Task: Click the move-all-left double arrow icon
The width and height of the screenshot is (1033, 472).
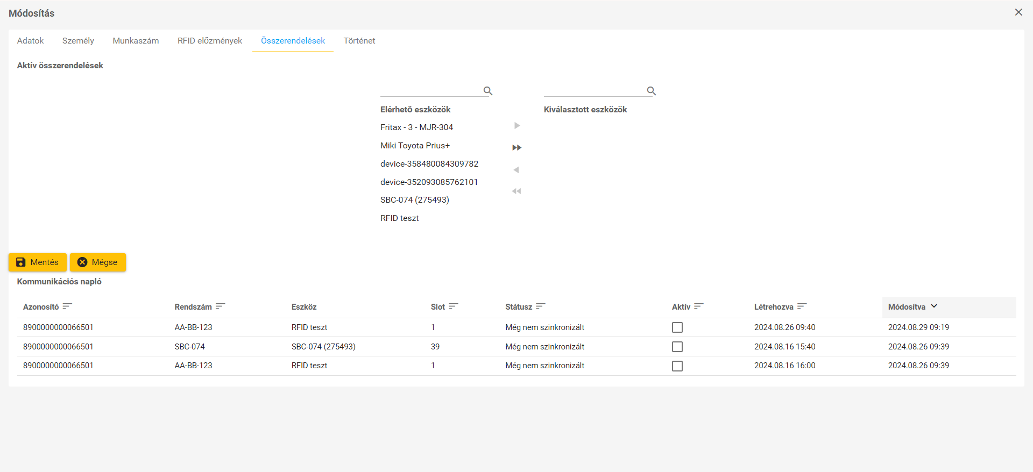Action: coord(516,191)
